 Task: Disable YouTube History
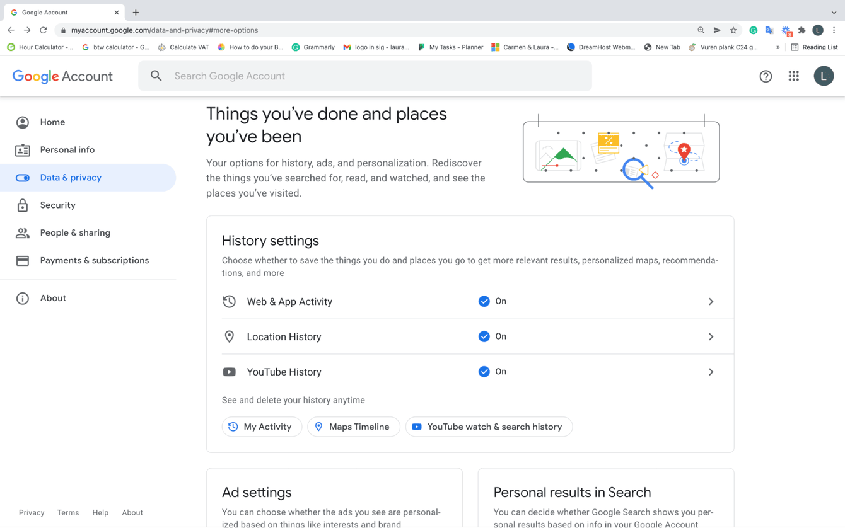[x=484, y=372]
